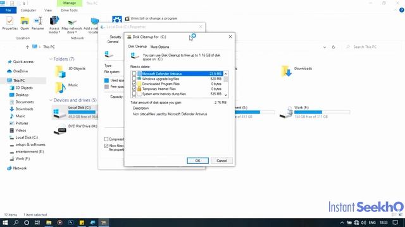Image resolution: width=405 pixels, height=227 pixels.
Task: Open File Explorer from taskbar
Action: [49, 223]
